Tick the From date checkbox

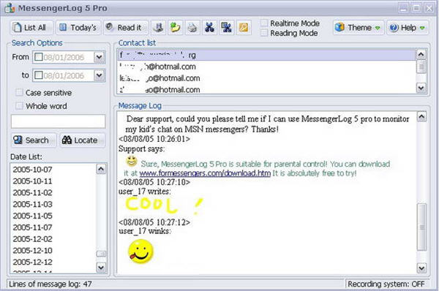pyautogui.click(x=38, y=57)
